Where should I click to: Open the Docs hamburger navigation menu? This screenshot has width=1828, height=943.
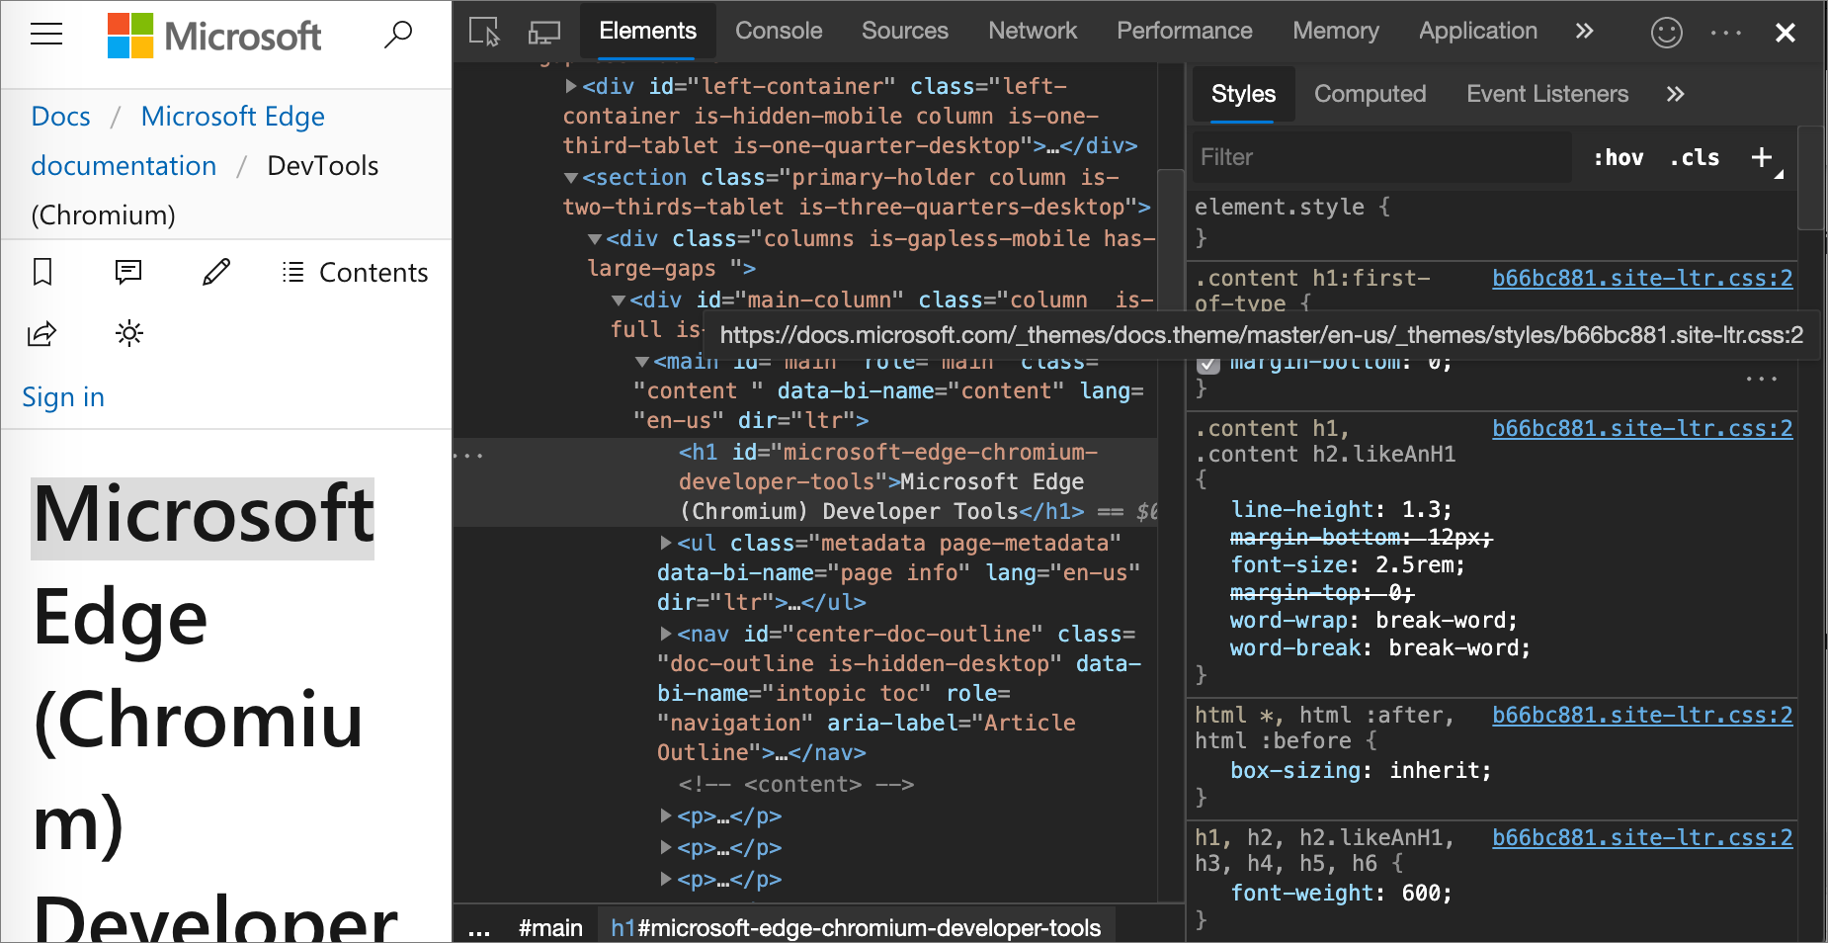coord(46,34)
